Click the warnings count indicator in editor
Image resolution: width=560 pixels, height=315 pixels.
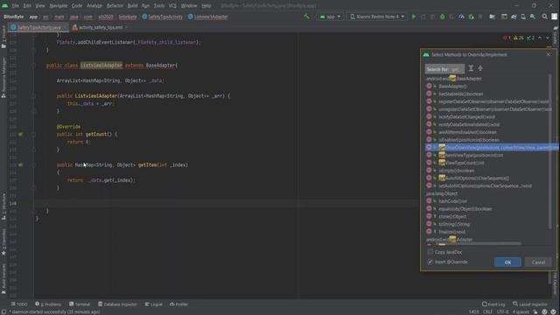pyautogui.click(x=519, y=38)
